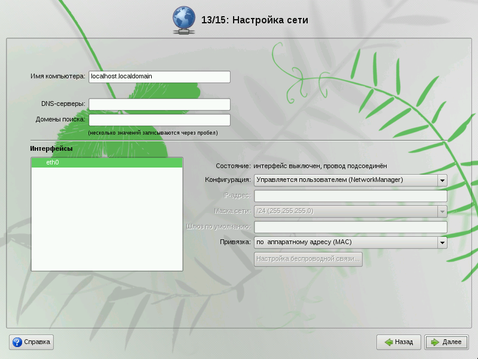Viewport: 478px width, 359px height.
Task: Click the right arrow icon on Далее
Action: pyautogui.click(x=435, y=342)
